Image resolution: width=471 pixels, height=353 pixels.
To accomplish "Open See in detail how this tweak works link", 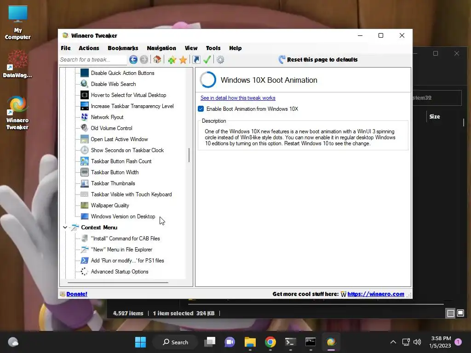I will point(238,98).
